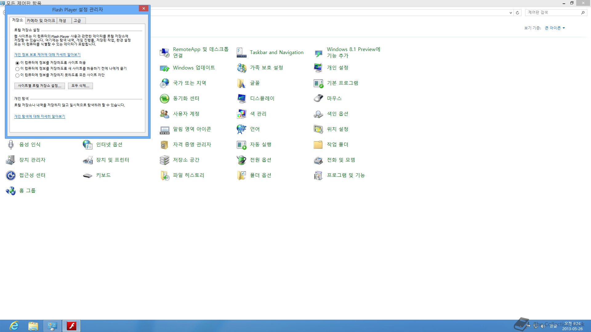Select radio 저장하지 못하도록 모든 사이트 차단
The image size is (591, 332).
click(x=17, y=75)
